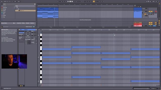Toggle the envelopes box show button

(x=22, y=86)
